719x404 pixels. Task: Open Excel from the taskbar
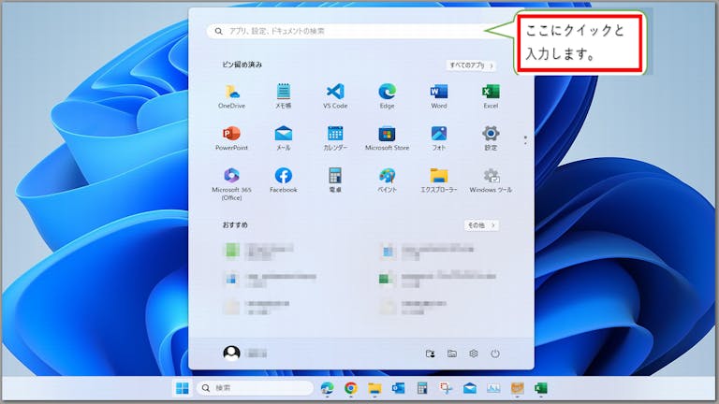pyautogui.click(x=540, y=388)
